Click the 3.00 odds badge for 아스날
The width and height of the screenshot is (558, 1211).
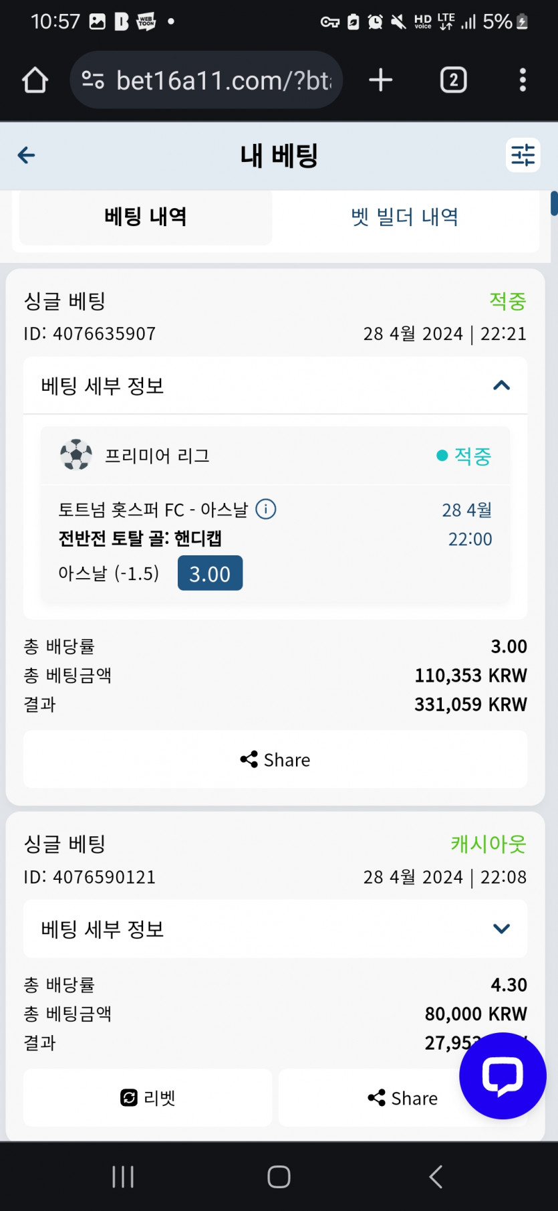pos(210,573)
